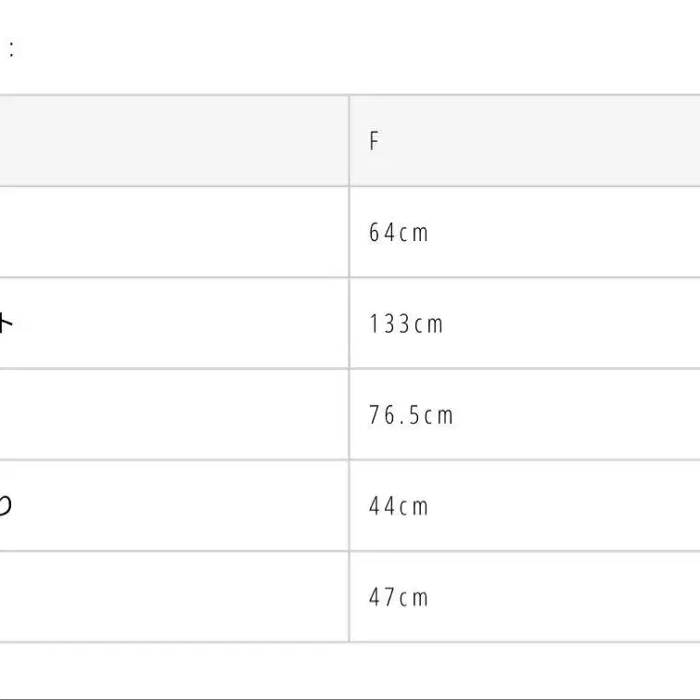Click the 44cm value cell
700x700 pixels.
tap(399, 506)
